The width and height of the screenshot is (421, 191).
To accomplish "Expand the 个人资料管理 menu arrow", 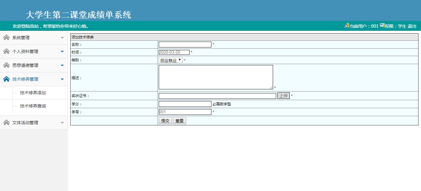I will coord(62,51).
